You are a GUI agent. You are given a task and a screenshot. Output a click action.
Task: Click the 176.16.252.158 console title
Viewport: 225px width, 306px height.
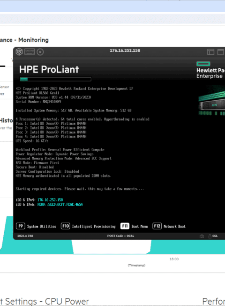click(x=125, y=50)
